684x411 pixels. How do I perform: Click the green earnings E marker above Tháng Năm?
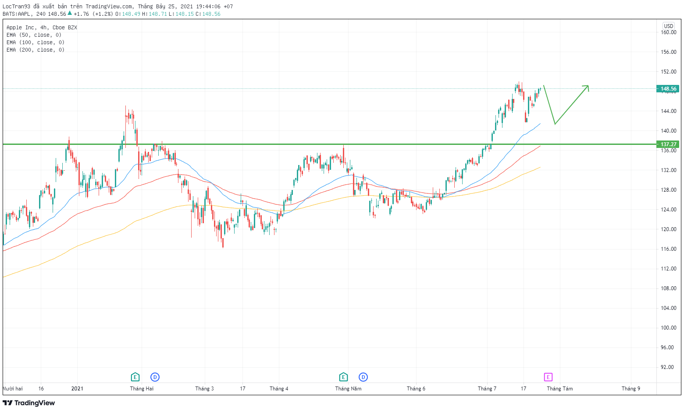click(x=343, y=377)
